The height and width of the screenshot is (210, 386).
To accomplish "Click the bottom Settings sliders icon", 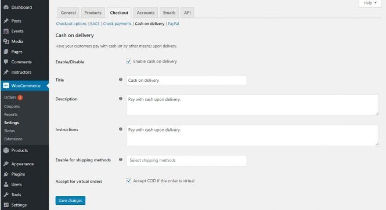I will tap(6, 205).
